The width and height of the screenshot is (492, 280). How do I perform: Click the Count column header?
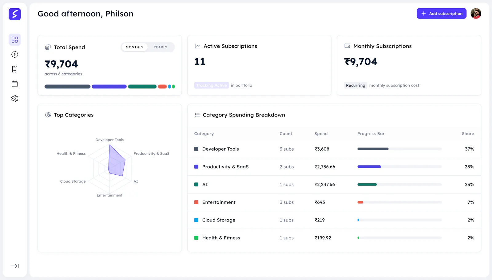tap(286, 134)
